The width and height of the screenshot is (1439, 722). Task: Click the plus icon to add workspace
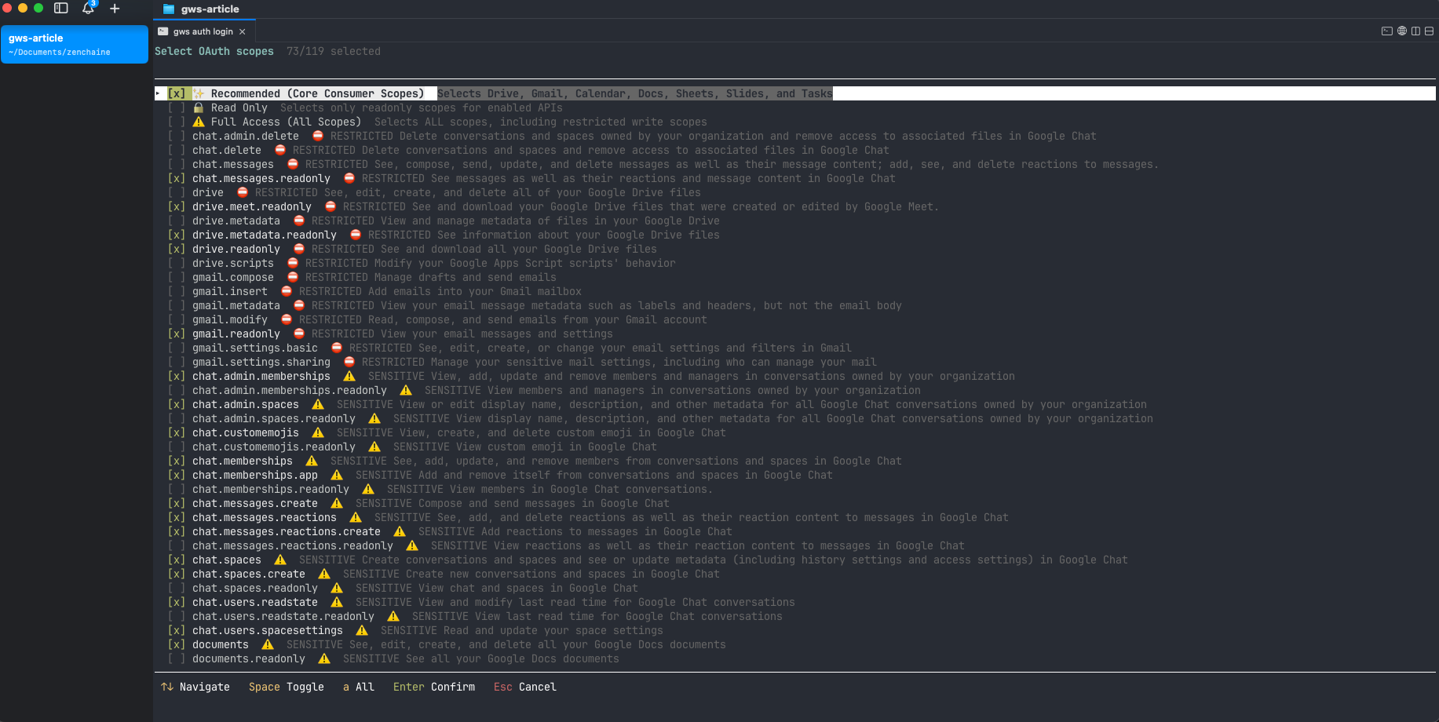[115, 9]
